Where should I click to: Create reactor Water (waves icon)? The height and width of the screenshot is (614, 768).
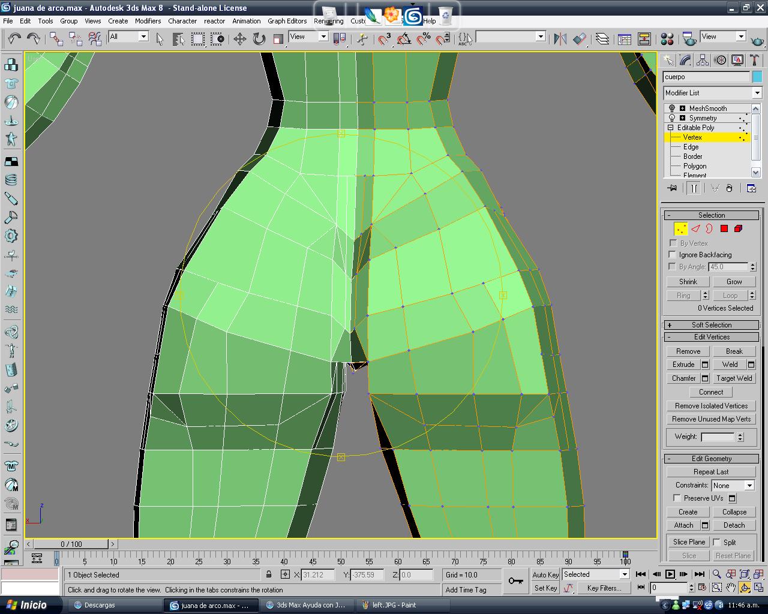coord(11,309)
